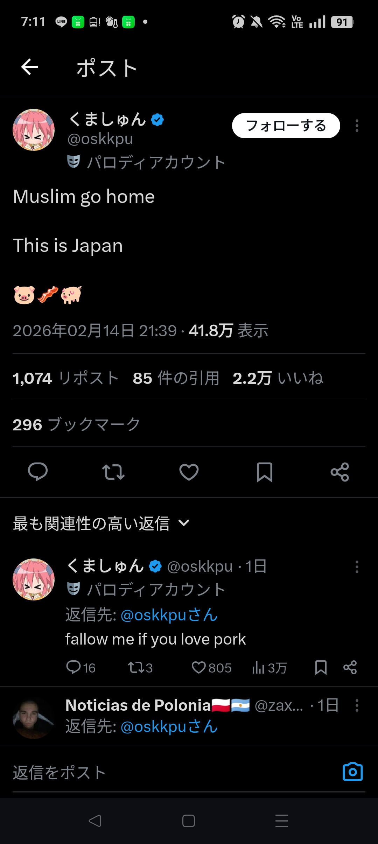
Task: Tap the camera icon in reply bar
Action: [353, 772]
